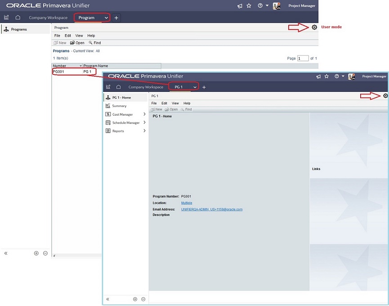The image size is (389, 306).
Task: Select the PG 1 tab
Action: [x=179, y=87]
